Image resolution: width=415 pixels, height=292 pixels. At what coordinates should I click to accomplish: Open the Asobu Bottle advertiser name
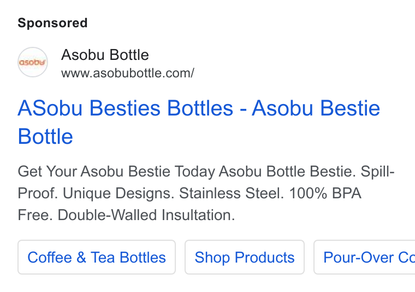105,55
